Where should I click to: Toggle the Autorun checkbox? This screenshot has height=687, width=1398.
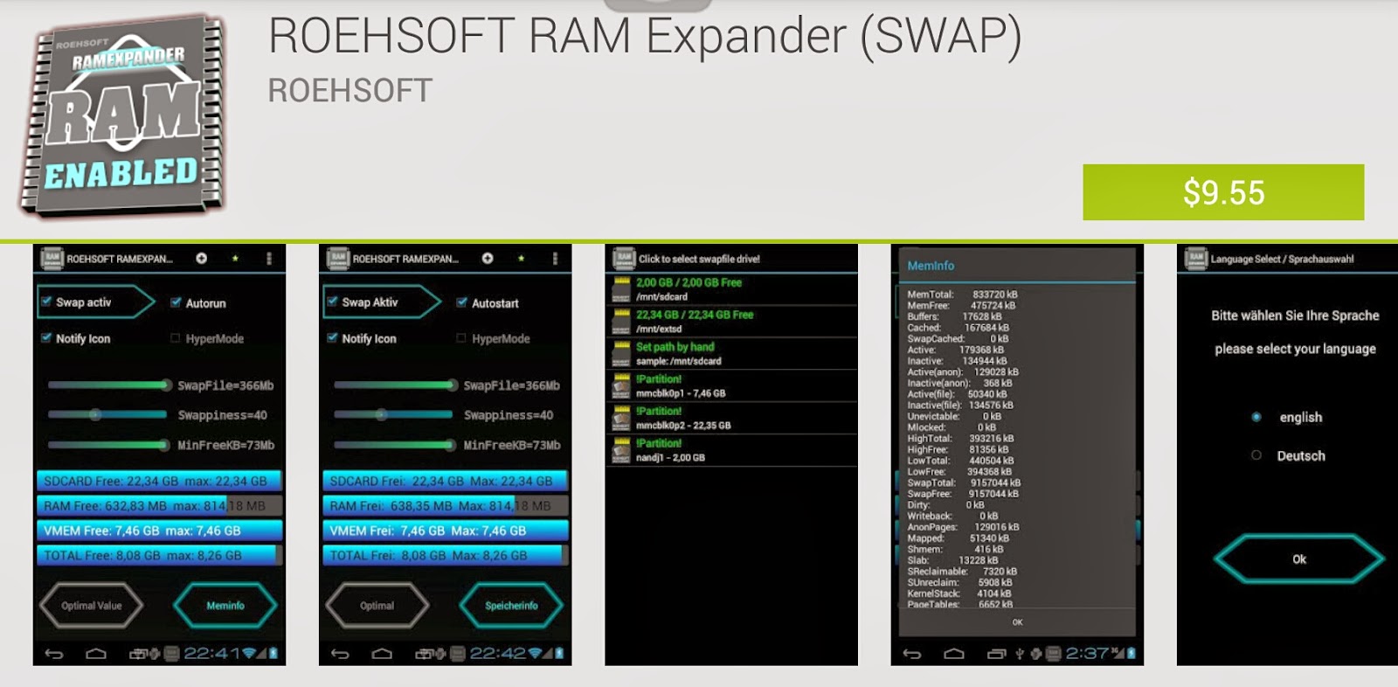tap(176, 302)
